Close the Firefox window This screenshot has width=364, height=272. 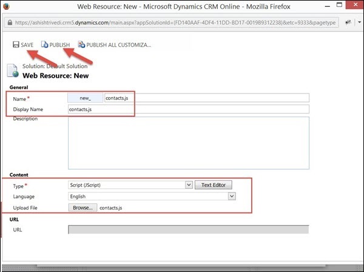[x=355, y=5]
